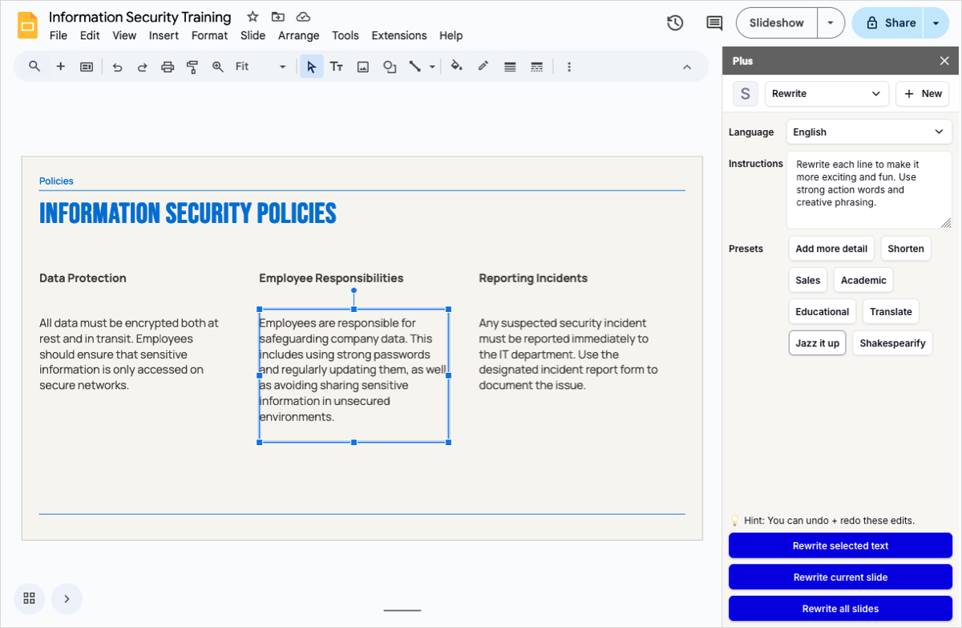Screen dimensions: 962x628
Task: Open the border color pencil
Action: tap(483, 67)
